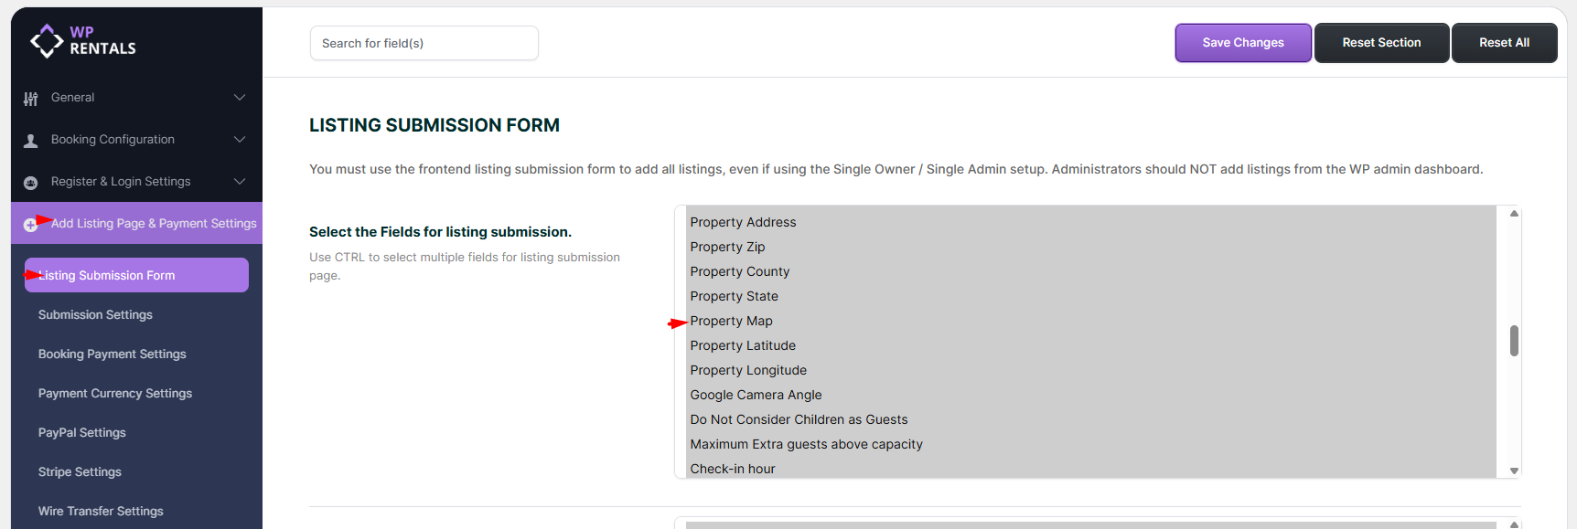Select Property Map in the fields list
Screen dimensions: 1577x529
(732, 321)
